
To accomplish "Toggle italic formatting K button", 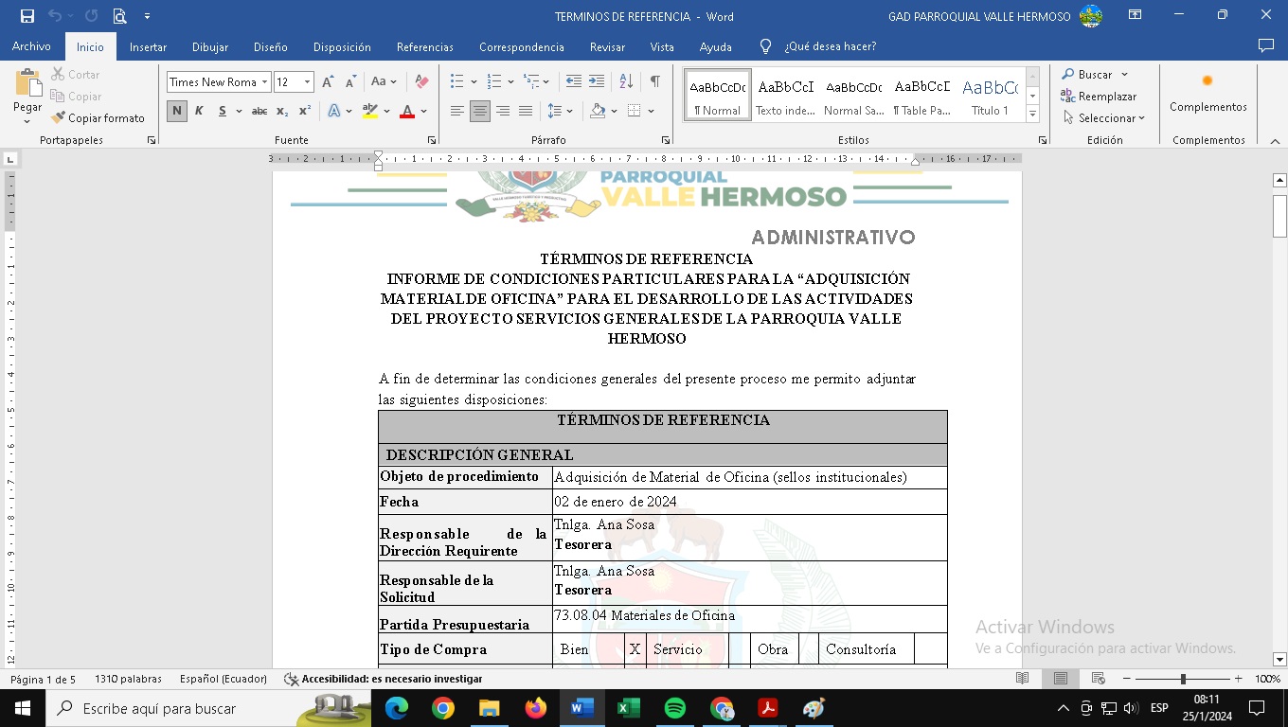I will click(x=199, y=112).
